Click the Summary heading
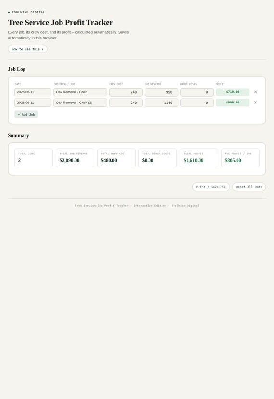Screen dimensions: 274x399 [x=18, y=136]
